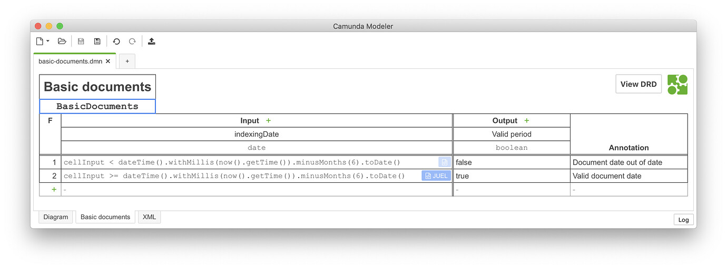This screenshot has width=727, height=268.
Task: Edit the Valid document date annotation
Action: pyautogui.click(x=629, y=176)
